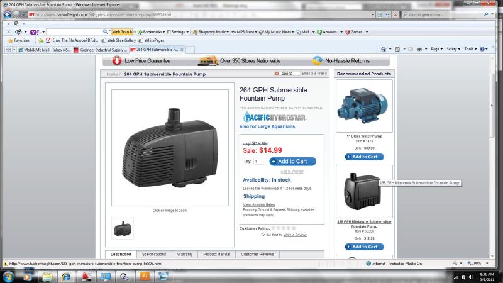Add the 264 GPH pump to cart
Screen dimensions: 503x283
click(x=292, y=162)
